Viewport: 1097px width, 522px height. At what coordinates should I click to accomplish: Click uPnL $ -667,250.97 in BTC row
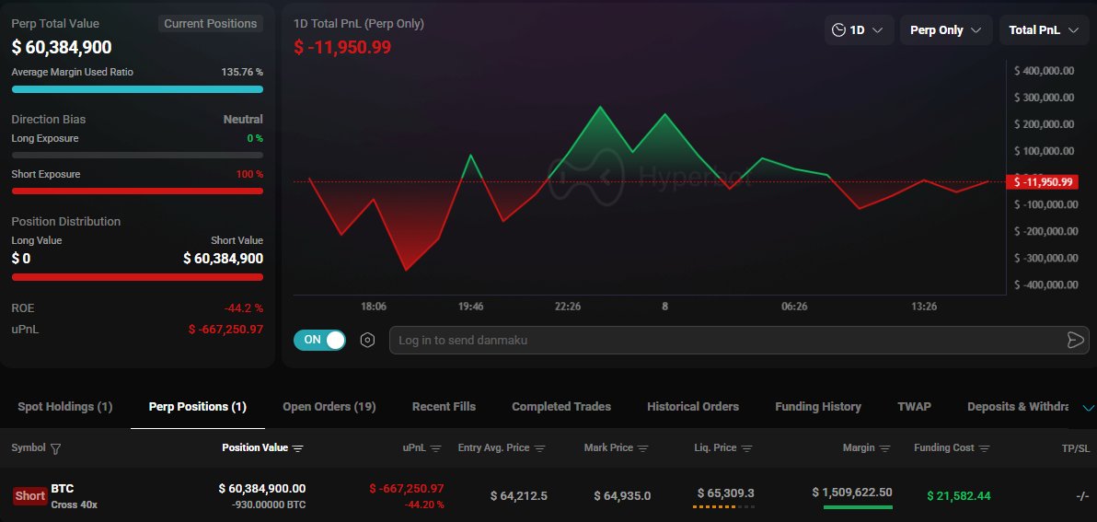[x=407, y=489]
